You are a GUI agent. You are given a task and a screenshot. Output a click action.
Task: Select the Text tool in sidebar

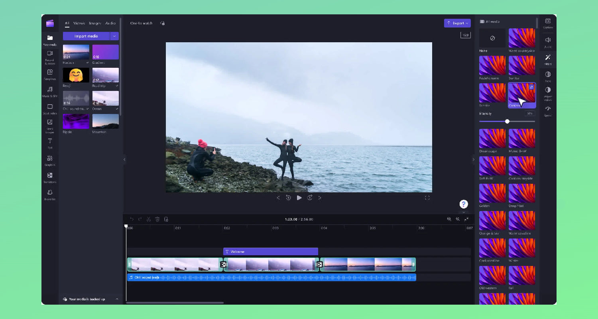(50, 143)
